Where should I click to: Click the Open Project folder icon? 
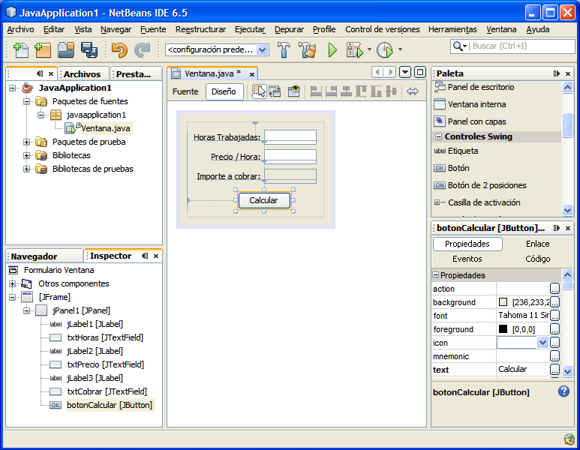(66, 50)
